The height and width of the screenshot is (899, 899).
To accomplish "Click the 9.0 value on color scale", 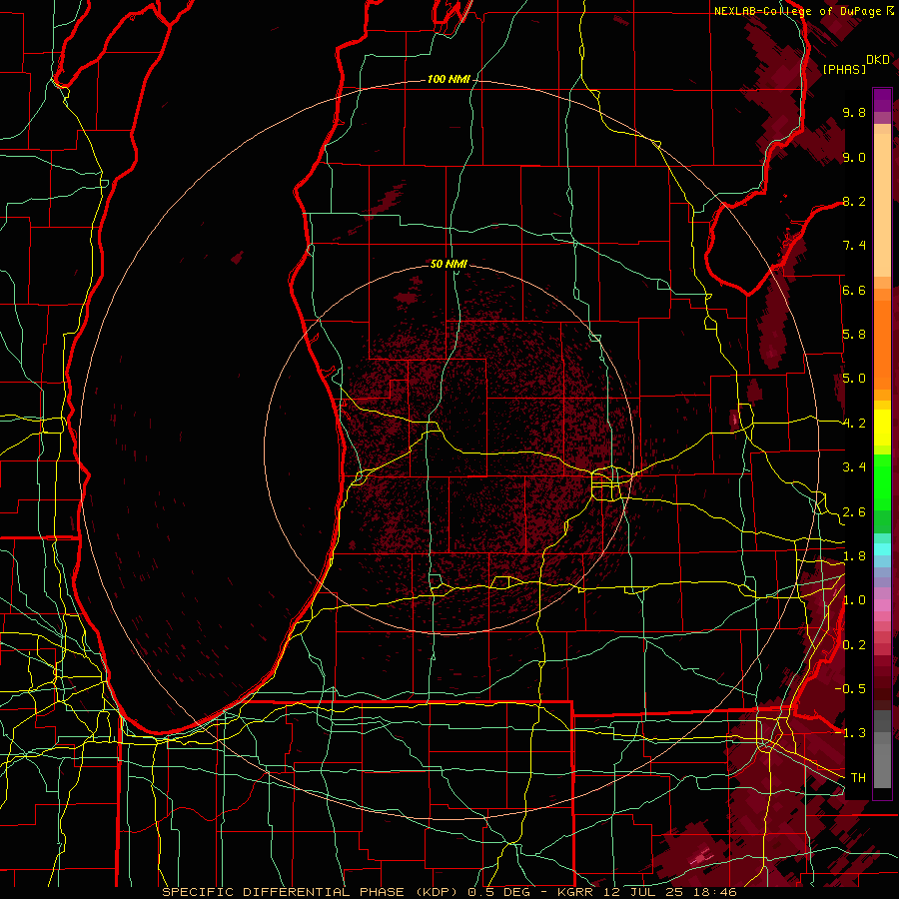I will (854, 157).
